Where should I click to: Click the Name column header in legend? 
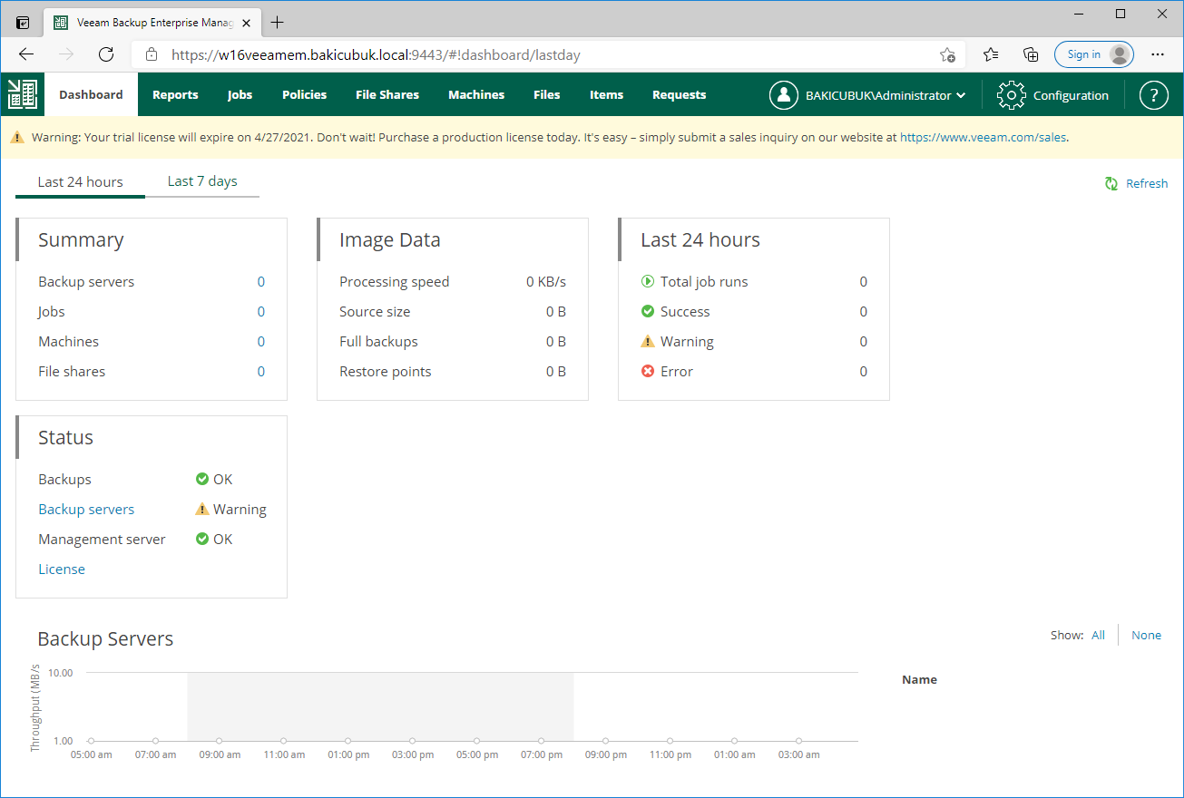coord(919,679)
